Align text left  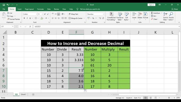53,18
